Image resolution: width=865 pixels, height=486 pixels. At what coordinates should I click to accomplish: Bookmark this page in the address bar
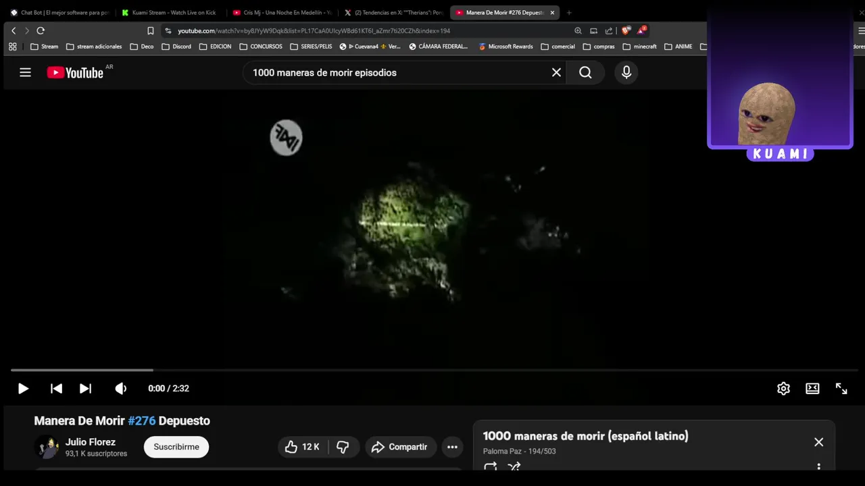[151, 30]
